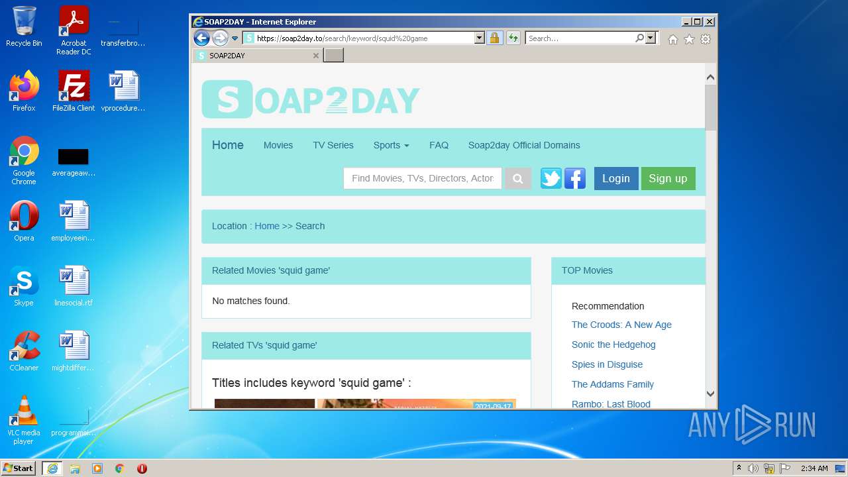The width and height of the screenshot is (848, 477).
Task: Open the Facebook icon link
Action: point(575,178)
